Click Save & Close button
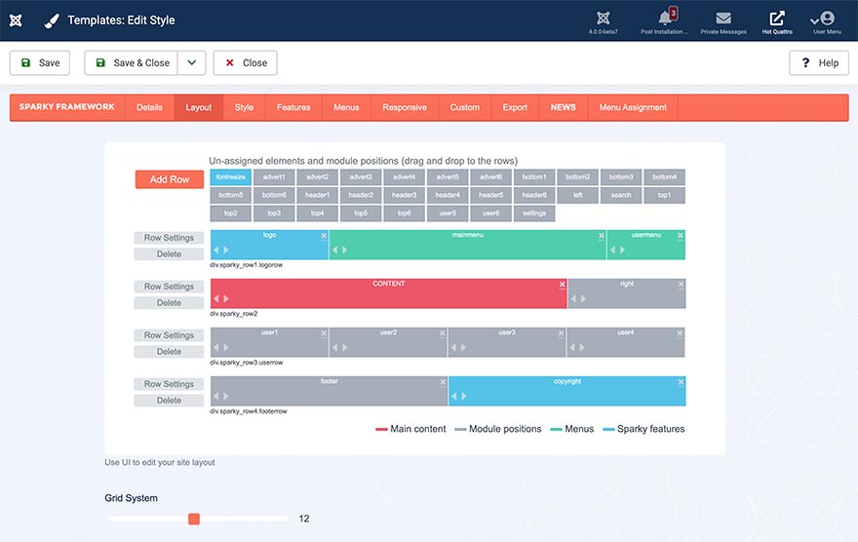The height and width of the screenshot is (542, 858). [132, 63]
